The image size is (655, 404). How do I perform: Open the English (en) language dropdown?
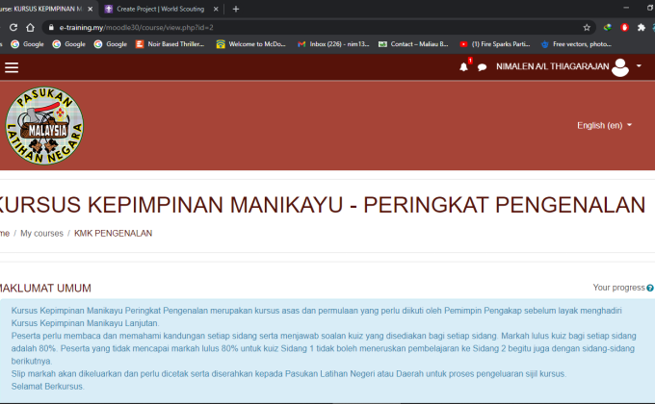pyautogui.click(x=604, y=125)
